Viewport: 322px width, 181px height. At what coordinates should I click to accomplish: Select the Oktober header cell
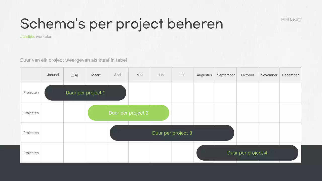point(248,75)
